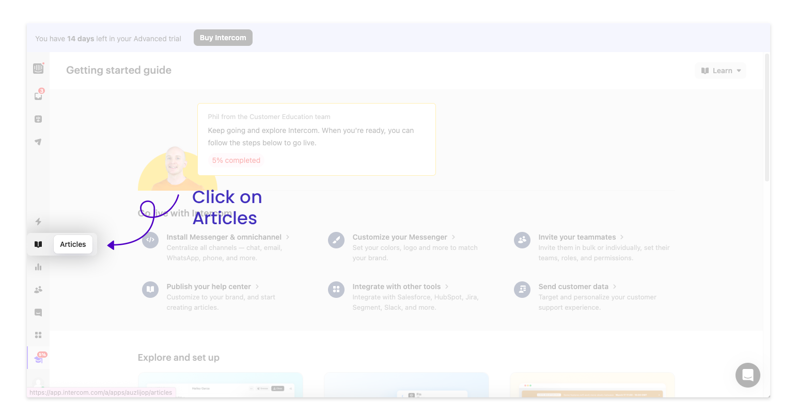The width and height of the screenshot is (797, 420).
Task: Open the message square icon in sidebar
Action: coord(38,312)
